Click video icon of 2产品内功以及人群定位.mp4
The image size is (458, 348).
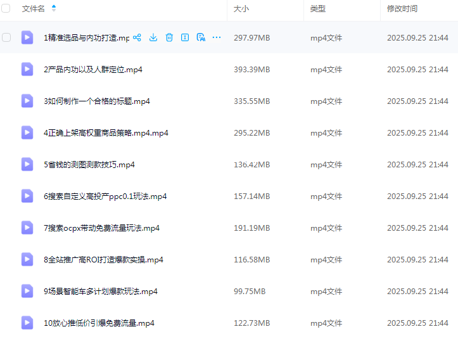point(27,69)
